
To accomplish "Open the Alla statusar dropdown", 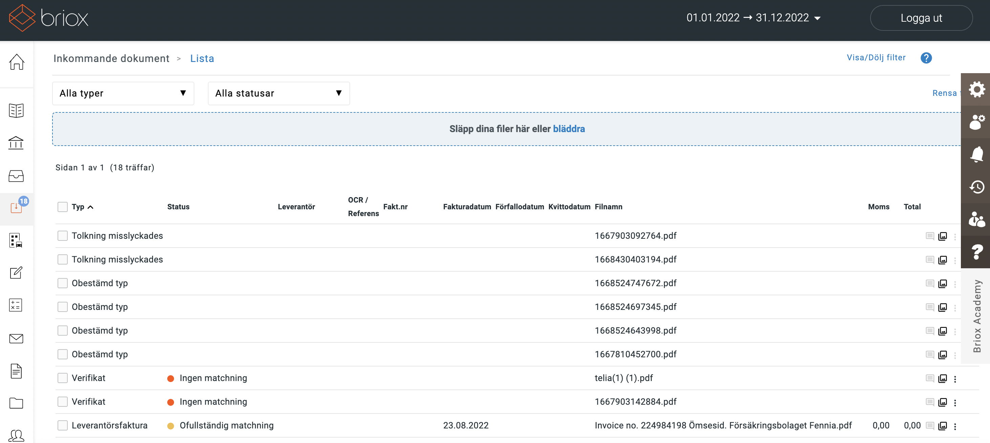I will [279, 93].
